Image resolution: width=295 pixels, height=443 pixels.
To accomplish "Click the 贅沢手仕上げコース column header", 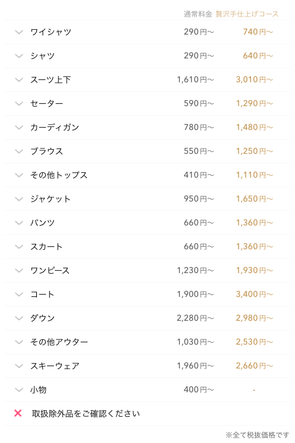I will (x=247, y=14).
